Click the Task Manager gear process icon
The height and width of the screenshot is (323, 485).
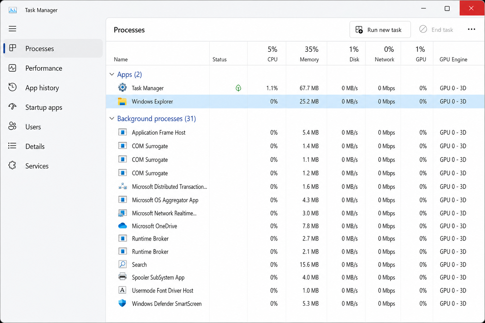[123, 87]
